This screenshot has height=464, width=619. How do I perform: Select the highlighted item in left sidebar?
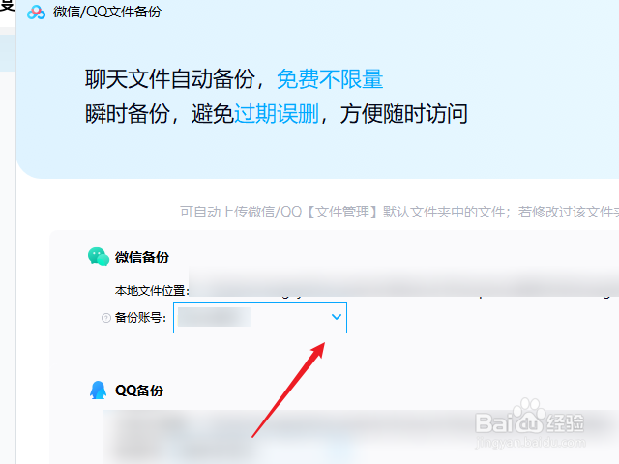pos(8,53)
